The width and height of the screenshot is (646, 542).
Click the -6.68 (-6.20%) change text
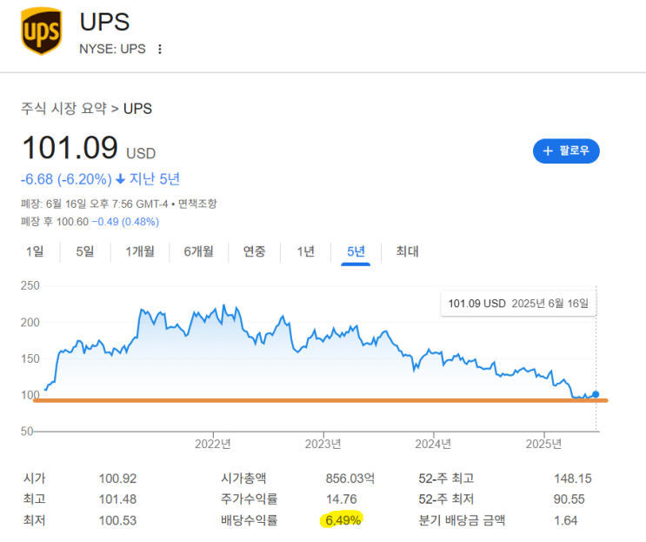coord(66,179)
